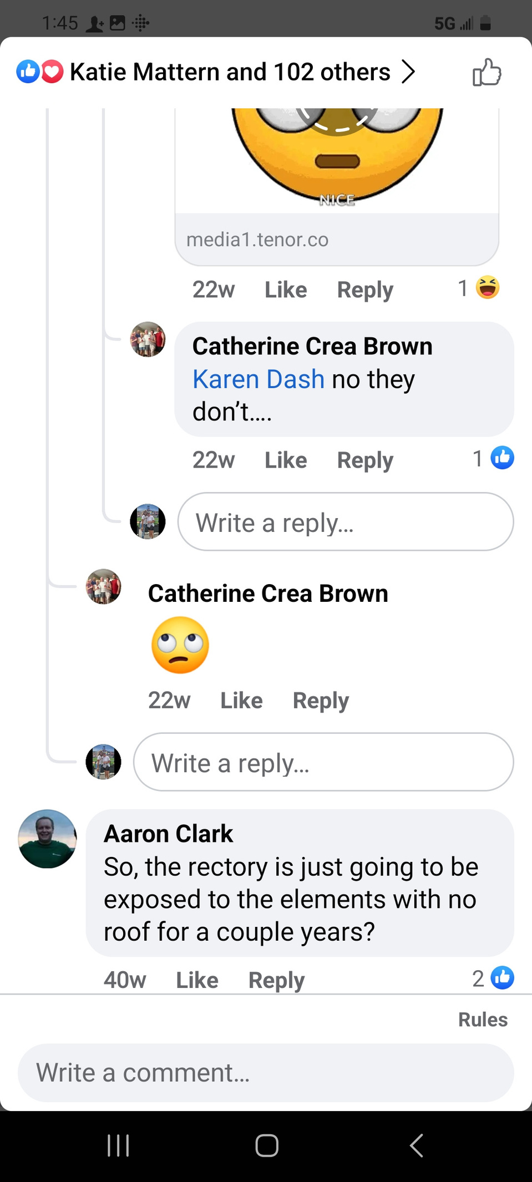Open the Karen Dash mention link
Viewport: 532px width, 1182px height.
tap(259, 379)
